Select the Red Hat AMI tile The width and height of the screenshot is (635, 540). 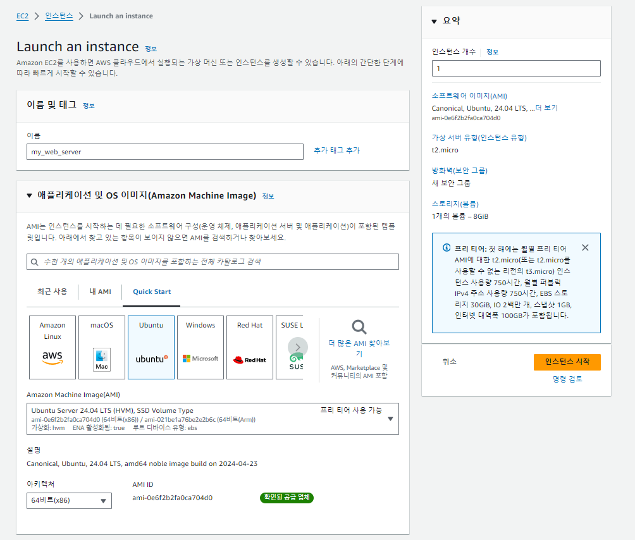[250, 347]
